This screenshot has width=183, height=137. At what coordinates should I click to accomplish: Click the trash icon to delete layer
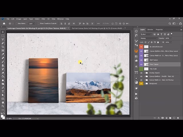[178, 118]
